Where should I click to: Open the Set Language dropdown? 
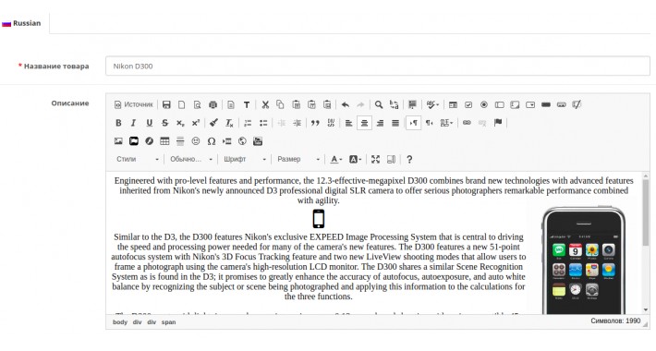click(x=446, y=123)
